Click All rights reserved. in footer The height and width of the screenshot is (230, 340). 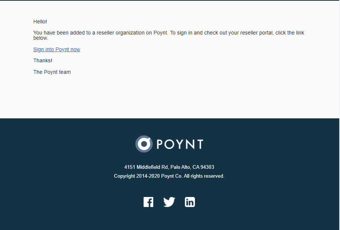click(204, 176)
